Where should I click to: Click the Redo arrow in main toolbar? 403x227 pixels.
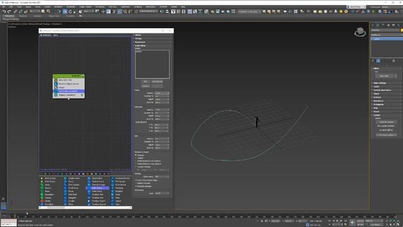9,11
